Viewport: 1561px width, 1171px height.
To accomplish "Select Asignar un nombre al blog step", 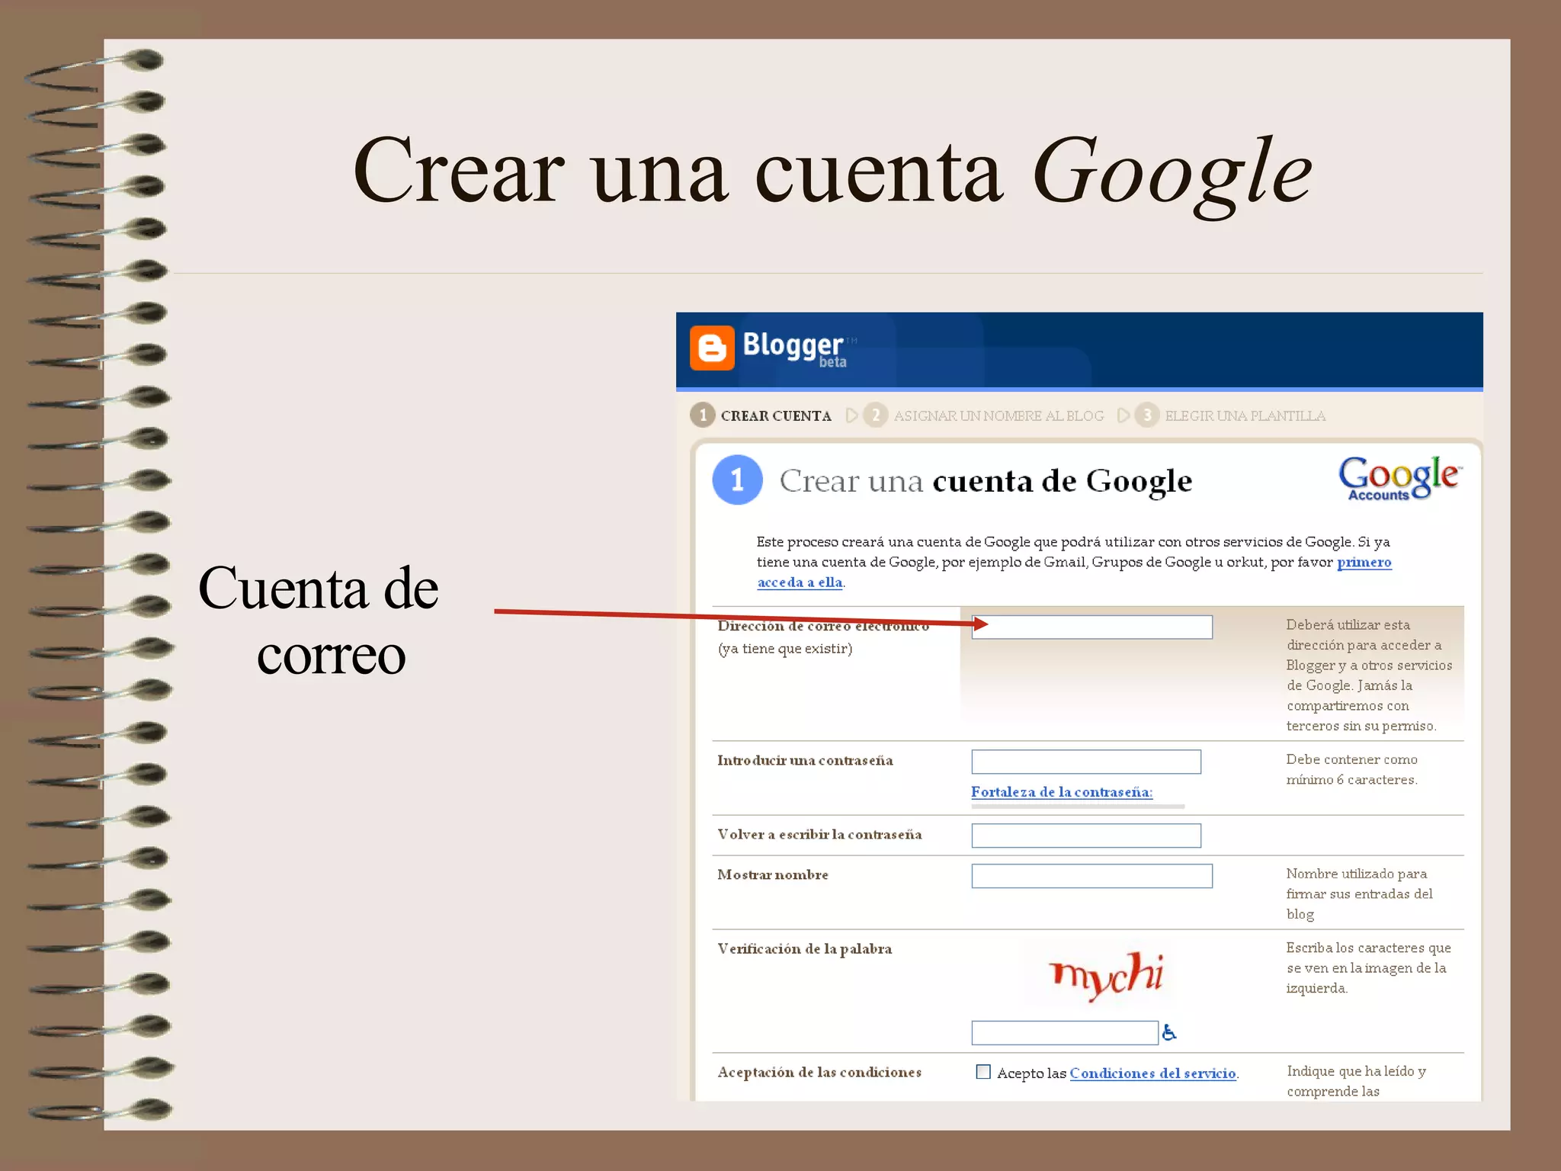I will pyautogui.click(x=998, y=416).
